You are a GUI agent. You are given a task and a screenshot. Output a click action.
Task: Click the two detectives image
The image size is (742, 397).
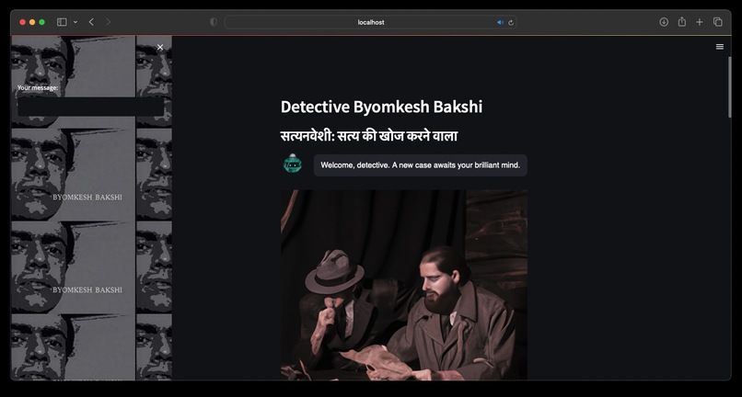tap(403, 285)
